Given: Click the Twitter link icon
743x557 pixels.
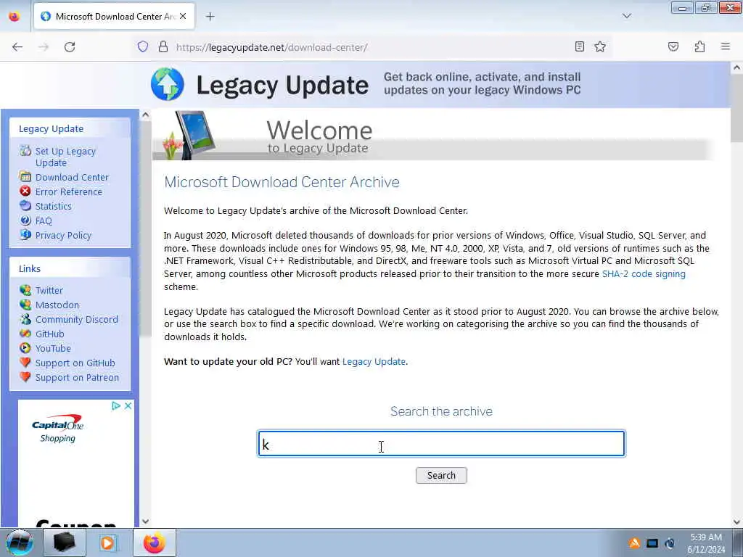Looking at the screenshot, I should pyautogui.click(x=25, y=290).
